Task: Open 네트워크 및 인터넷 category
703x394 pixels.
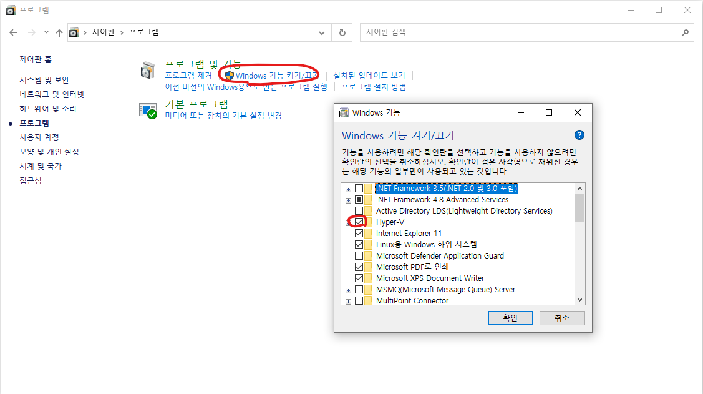Action: pos(52,94)
